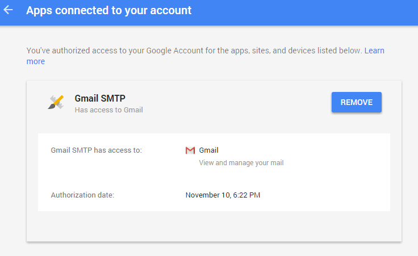Go back using the left arrow icon
Image resolution: width=418 pixels, height=256 pixels.
8,10
